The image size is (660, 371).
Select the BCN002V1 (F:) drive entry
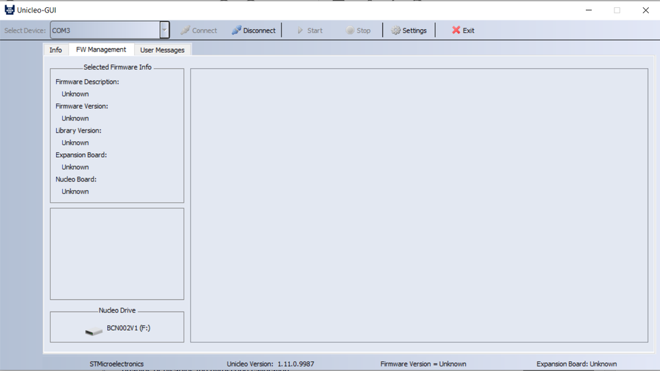128,328
